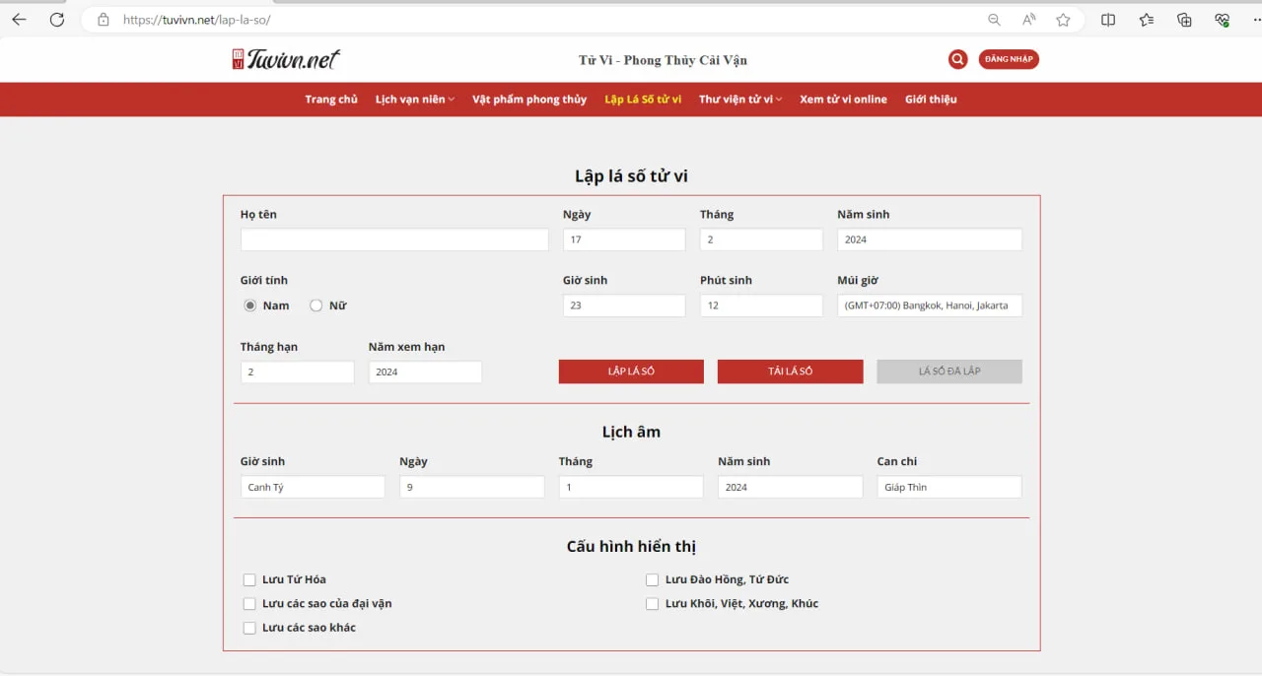Click the Tuvivn.net logo
Image resolution: width=1262 pixels, height=676 pixels.
[x=286, y=59]
